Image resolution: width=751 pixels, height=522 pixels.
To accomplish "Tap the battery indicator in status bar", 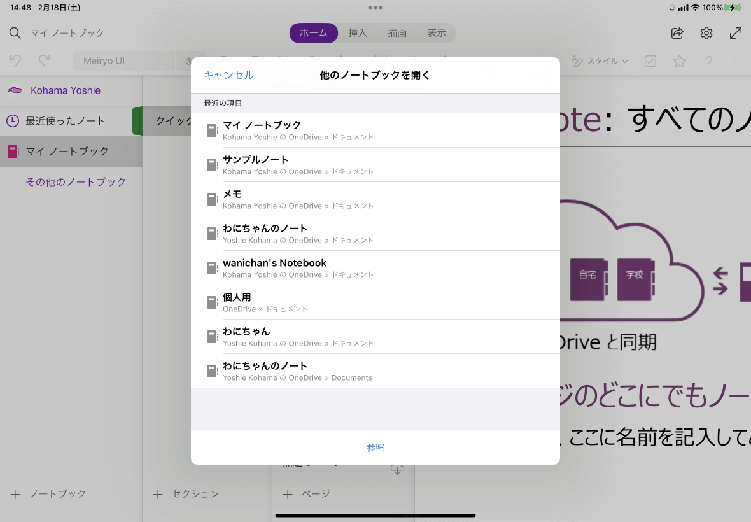I will click(733, 8).
